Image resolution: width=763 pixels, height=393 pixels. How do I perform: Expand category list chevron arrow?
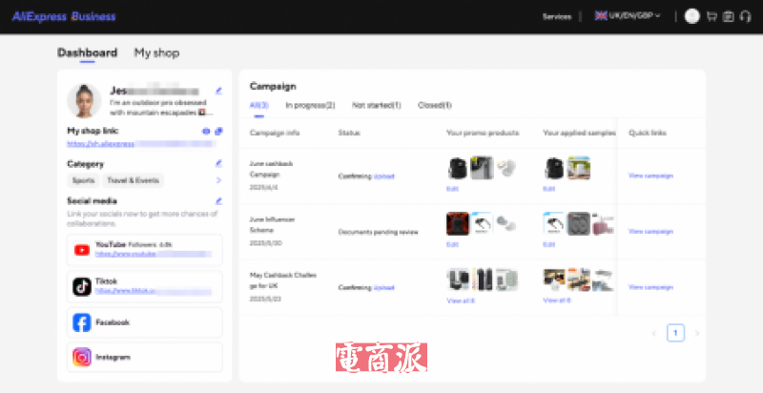click(218, 179)
